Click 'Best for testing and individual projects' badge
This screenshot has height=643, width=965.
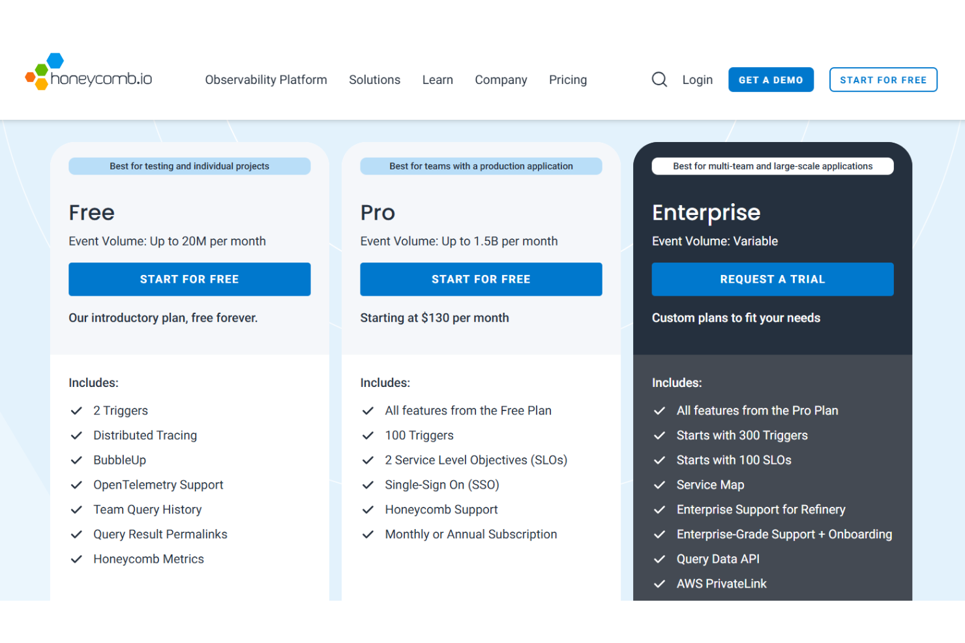point(189,166)
